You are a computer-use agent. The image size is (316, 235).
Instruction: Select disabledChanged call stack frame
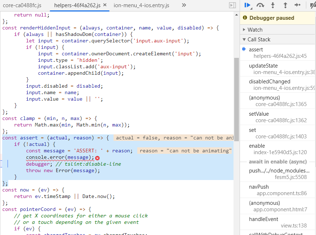[x=278, y=85]
